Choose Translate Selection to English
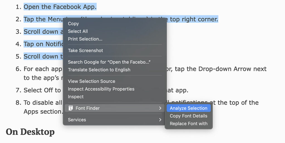 pyautogui.click(x=99, y=70)
